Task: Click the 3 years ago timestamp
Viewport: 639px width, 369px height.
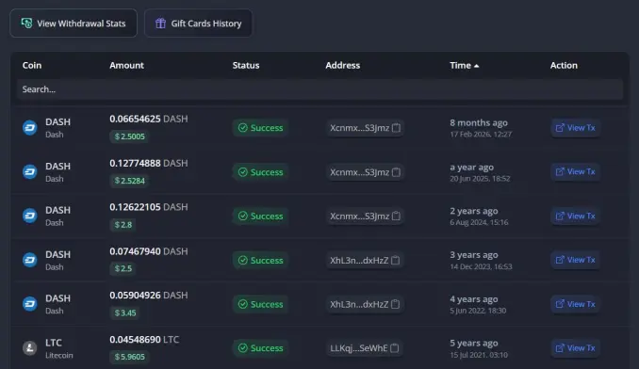Action: [474, 255]
